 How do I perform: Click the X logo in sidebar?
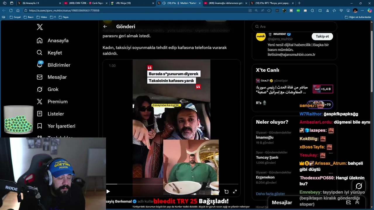tap(40, 27)
